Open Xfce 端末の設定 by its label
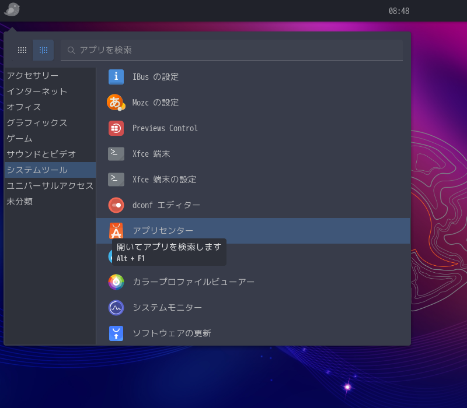The height and width of the screenshot is (408, 467). (x=165, y=180)
